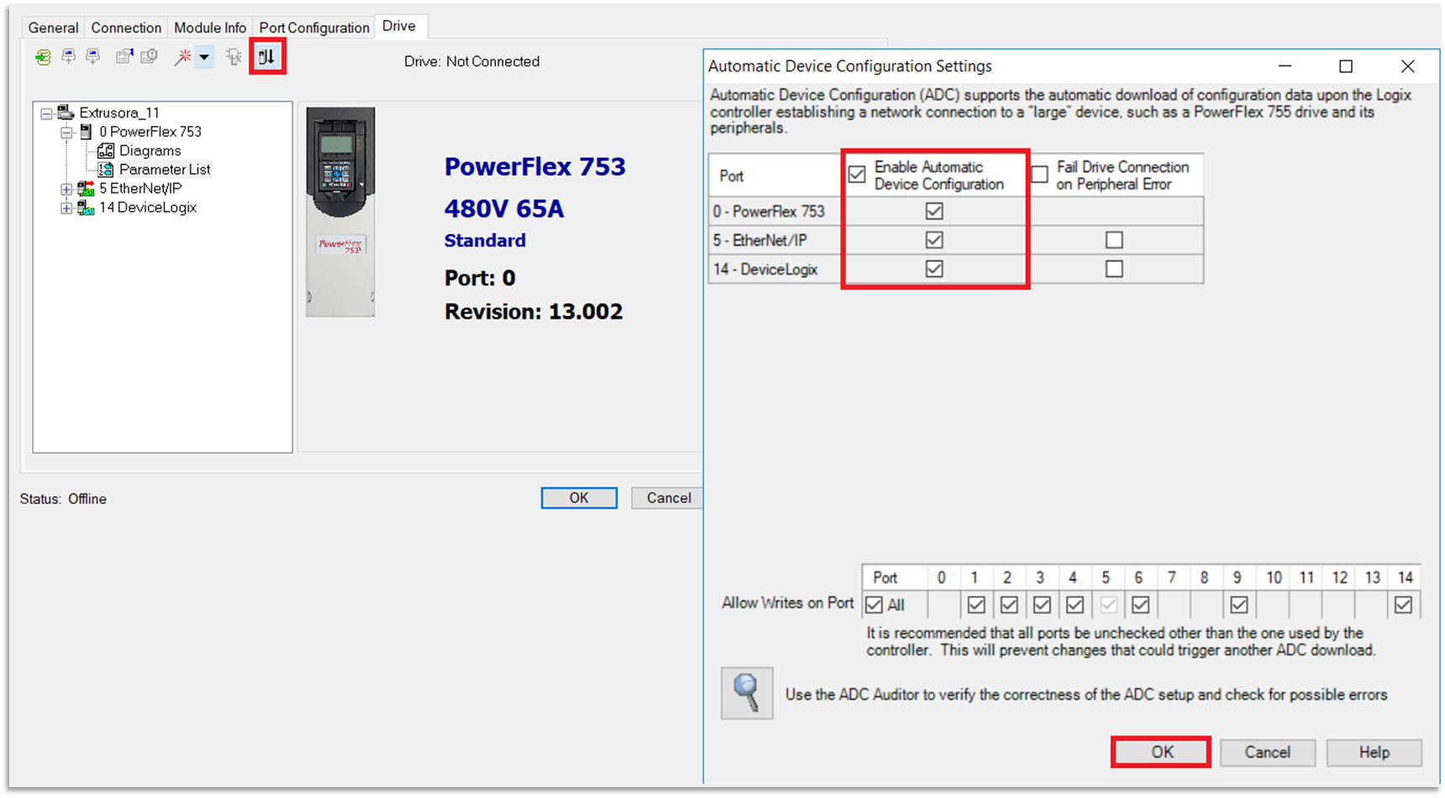Uncheck Allow Writes on Port 1
This screenshot has height=798, width=1445.
[x=976, y=605]
